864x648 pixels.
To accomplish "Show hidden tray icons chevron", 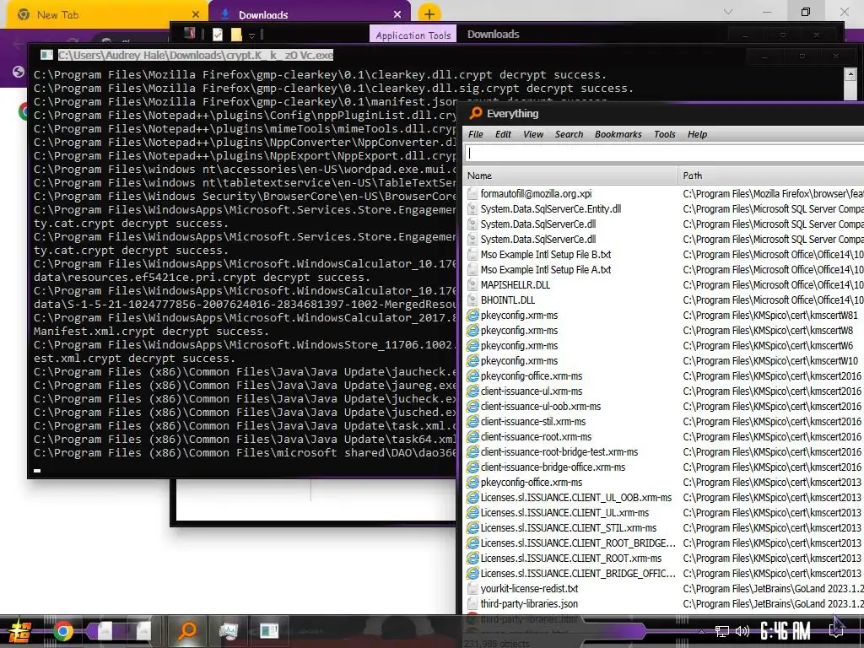I will [701, 631].
